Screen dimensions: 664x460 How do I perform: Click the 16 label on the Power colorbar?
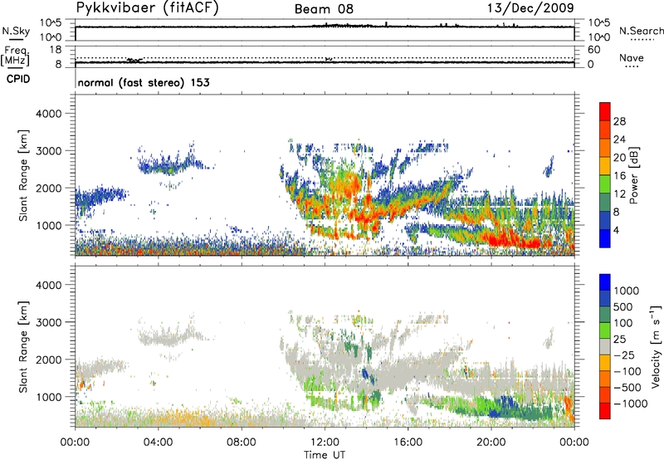[x=619, y=176]
